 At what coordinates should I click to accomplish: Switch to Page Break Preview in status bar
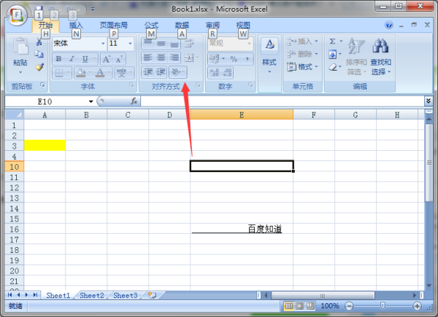[310, 306]
